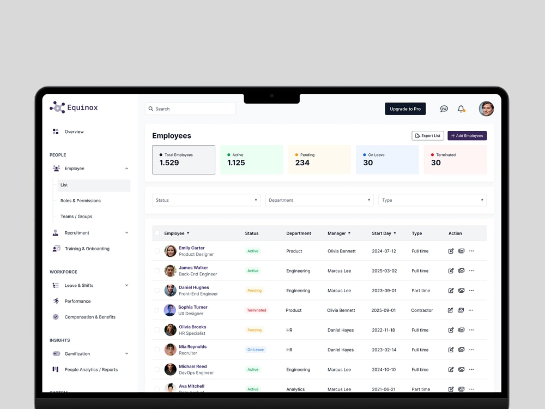The image size is (545, 409).
Task: Open the Department filter dropdown
Action: click(319, 200)
